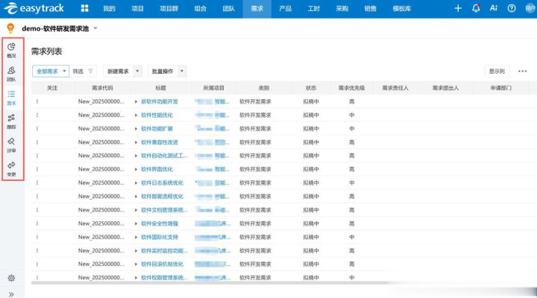Open the Ai assistant icon
This screenshot has height=298, width=537.
tap(494, 8)
